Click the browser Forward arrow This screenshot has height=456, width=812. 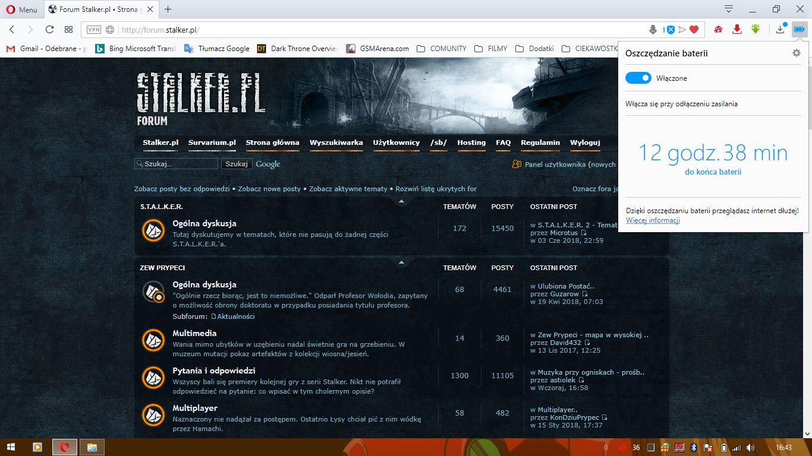point(30,29)
